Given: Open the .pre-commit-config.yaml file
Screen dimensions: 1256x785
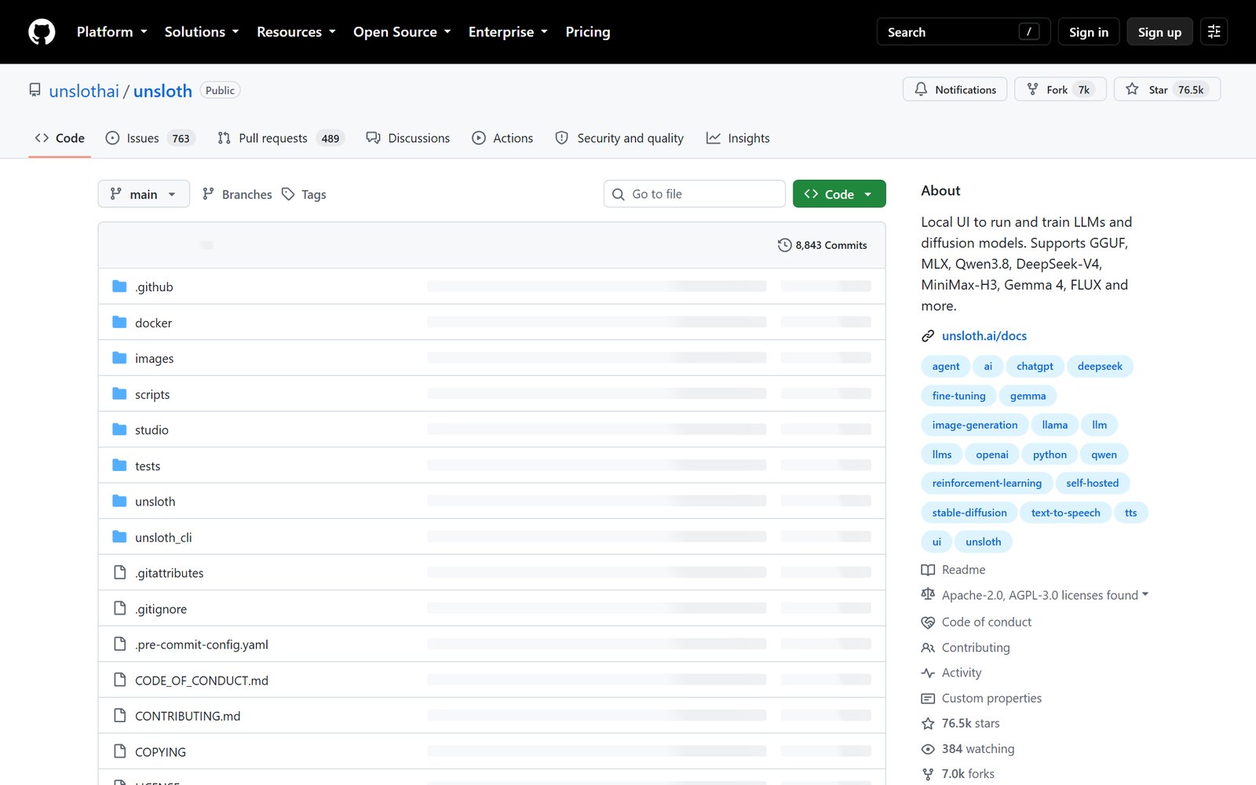Looking at the screenshot, I should click(x=202, y=644).
